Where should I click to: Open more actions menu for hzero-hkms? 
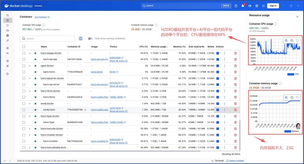click(224, 97)
